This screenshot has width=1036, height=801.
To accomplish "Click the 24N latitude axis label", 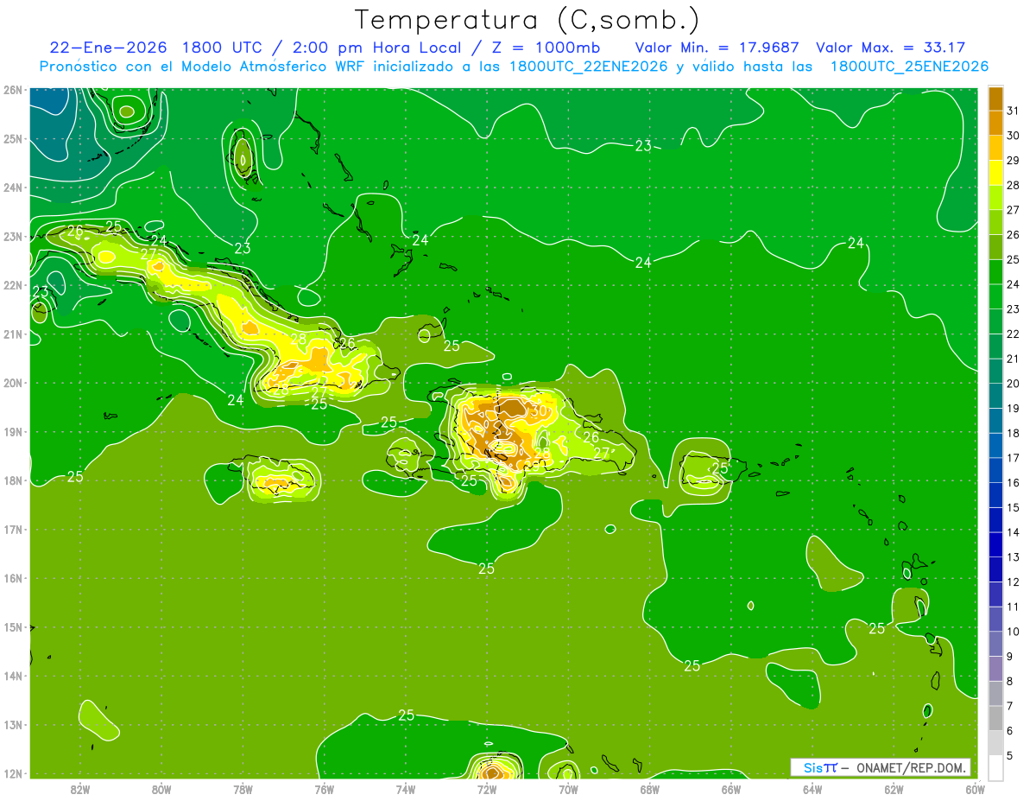I will click(13, 188).
